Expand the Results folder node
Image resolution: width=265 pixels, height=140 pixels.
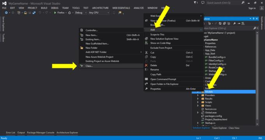(x=198, y=99)
